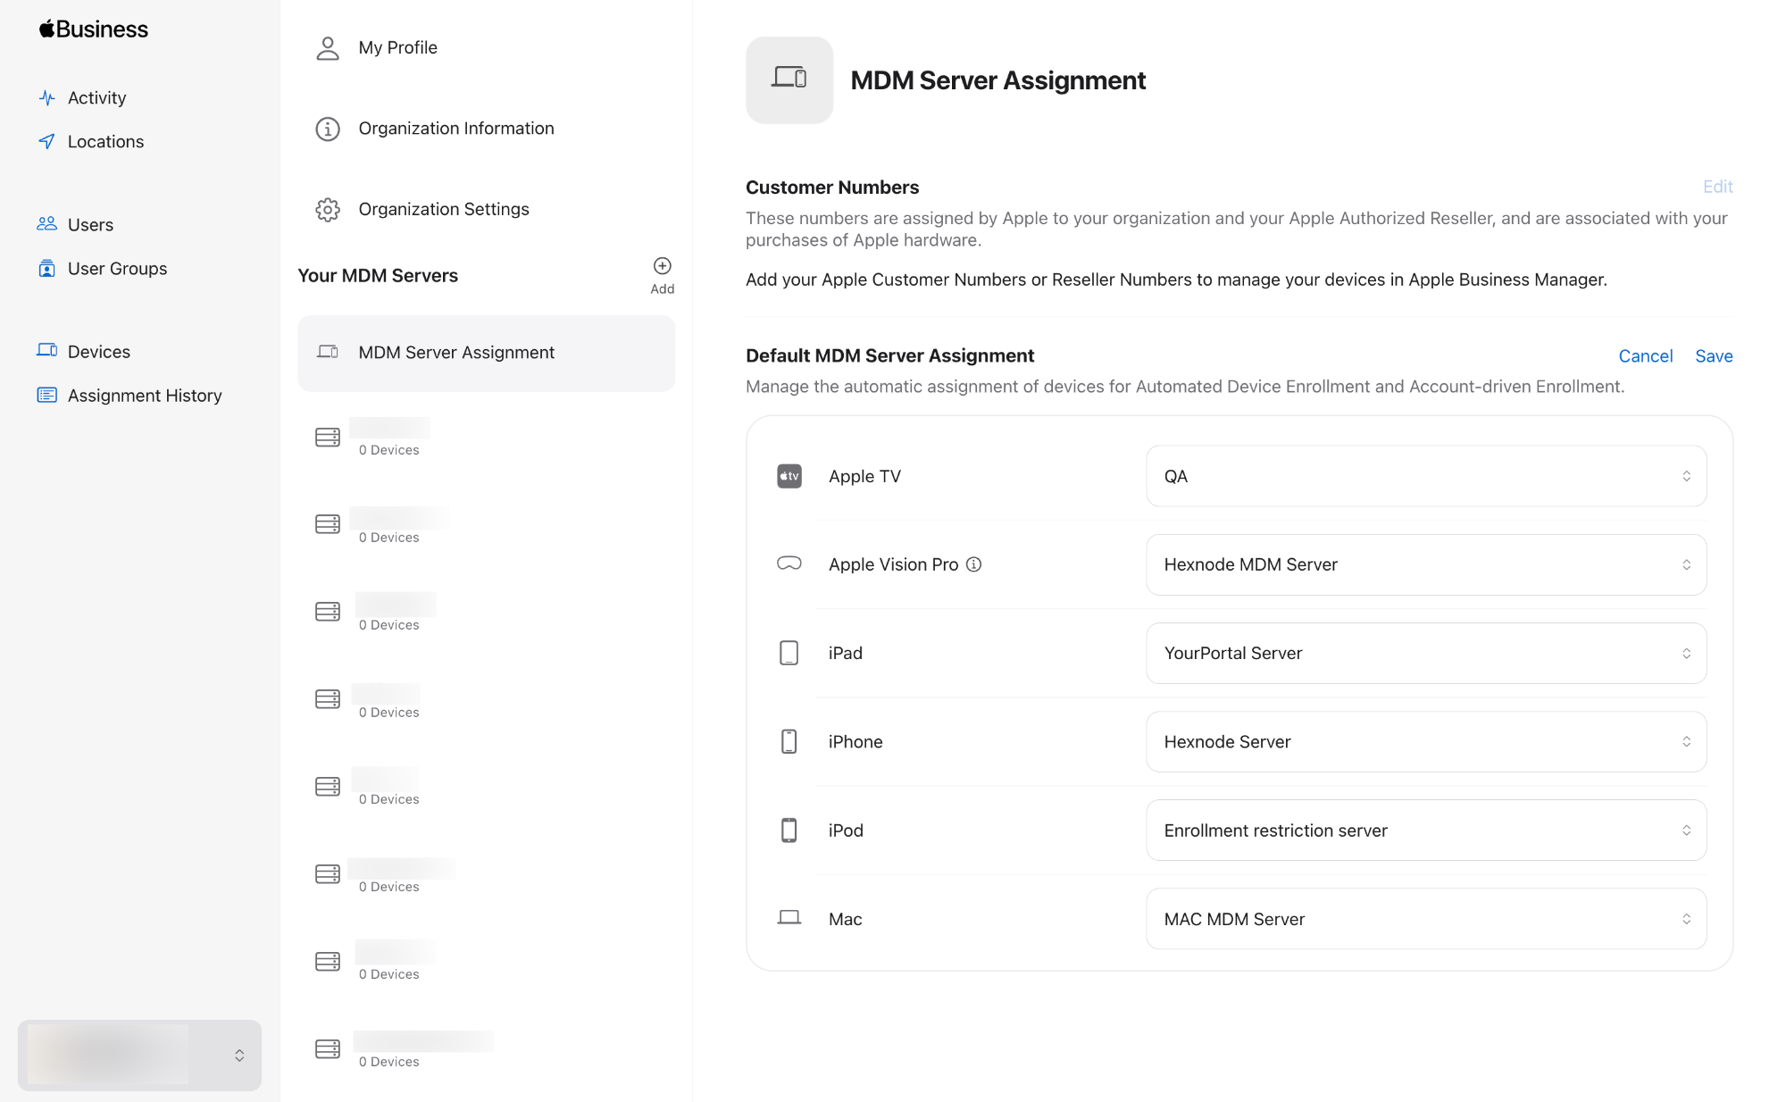Click the last server's rack icon
1786x1102 pixels.
(328, 1048)
